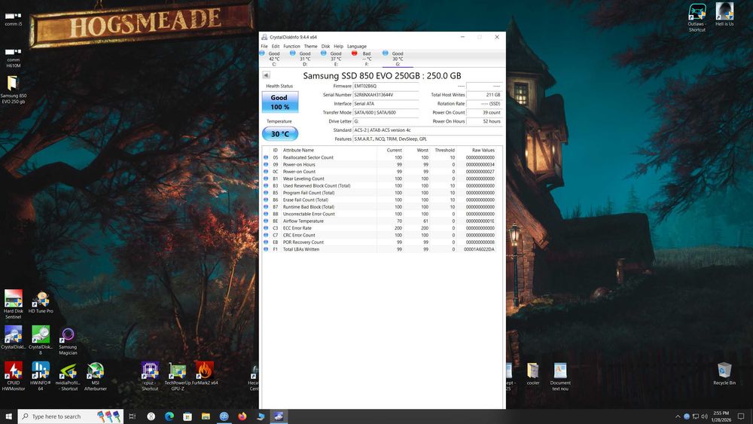Open Disk menu in CrystalDiskInfo

tap(325, 46)
